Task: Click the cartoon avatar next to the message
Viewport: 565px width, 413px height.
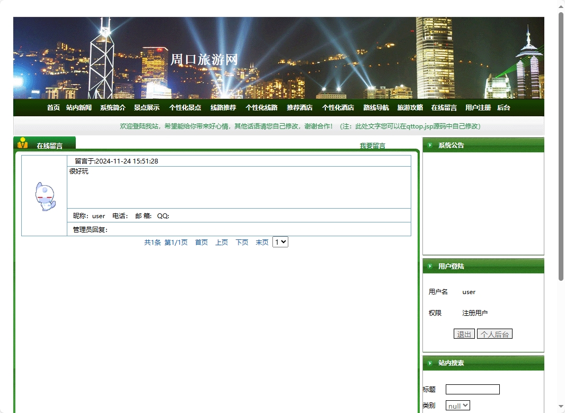Action: click(45, 195)
